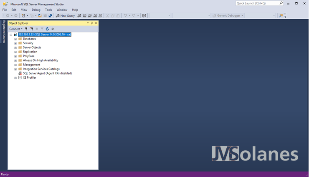Click the Cut scissors icon
This screenshot has height=177, width=309.
point(107,16)
